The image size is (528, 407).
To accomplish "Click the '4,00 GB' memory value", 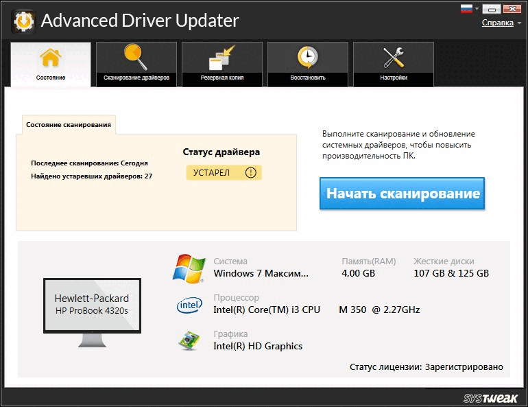I will [x=358, y=273].
